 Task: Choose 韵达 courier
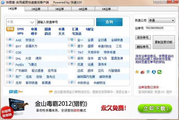click(48, 34)
